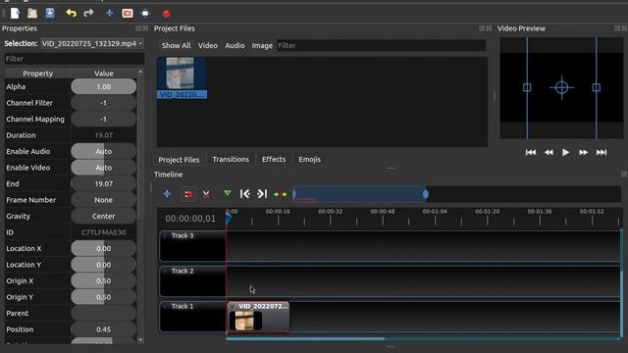Click the Frame Number None value
Screen dimensions: 628x353
(x=104, y=200)
